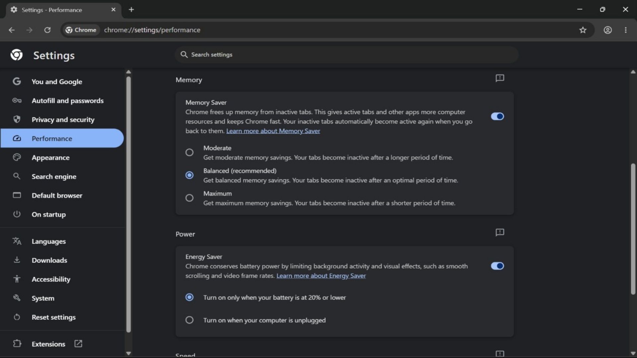The width and height of the screenshot is (637, 358).
Task: Open Learn more about Energy Saver link
Action: (321, 276)
